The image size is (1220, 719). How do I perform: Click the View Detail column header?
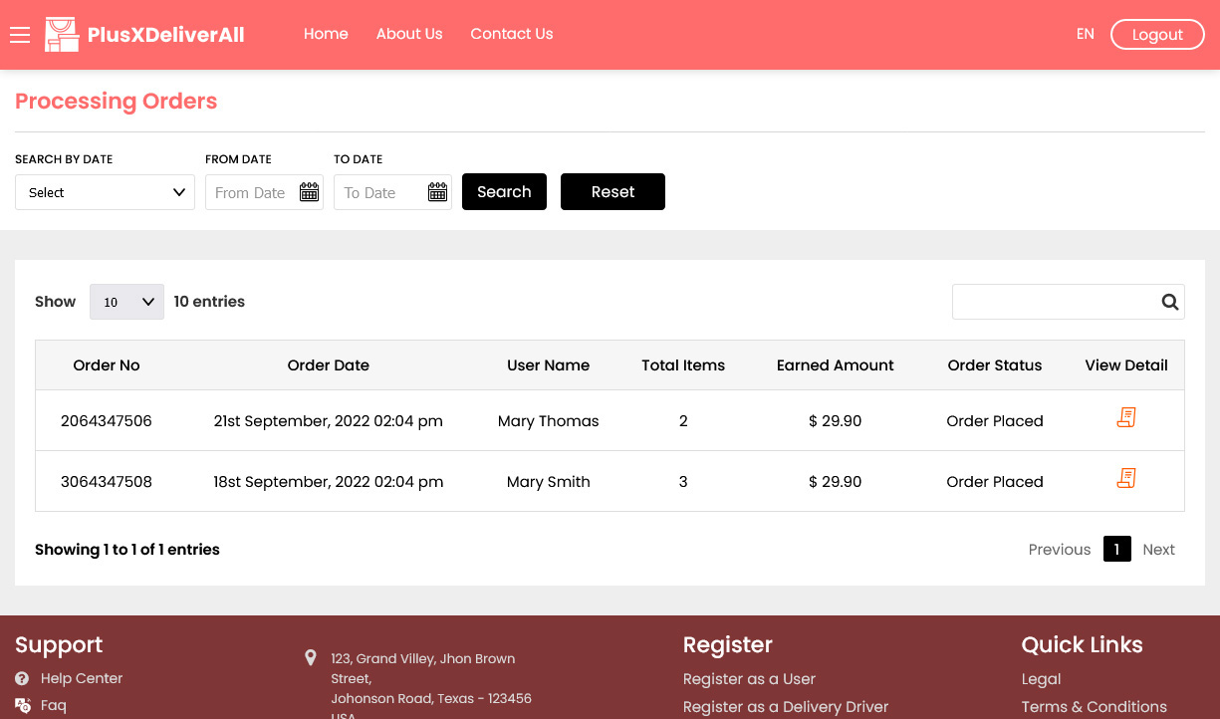1126,365
